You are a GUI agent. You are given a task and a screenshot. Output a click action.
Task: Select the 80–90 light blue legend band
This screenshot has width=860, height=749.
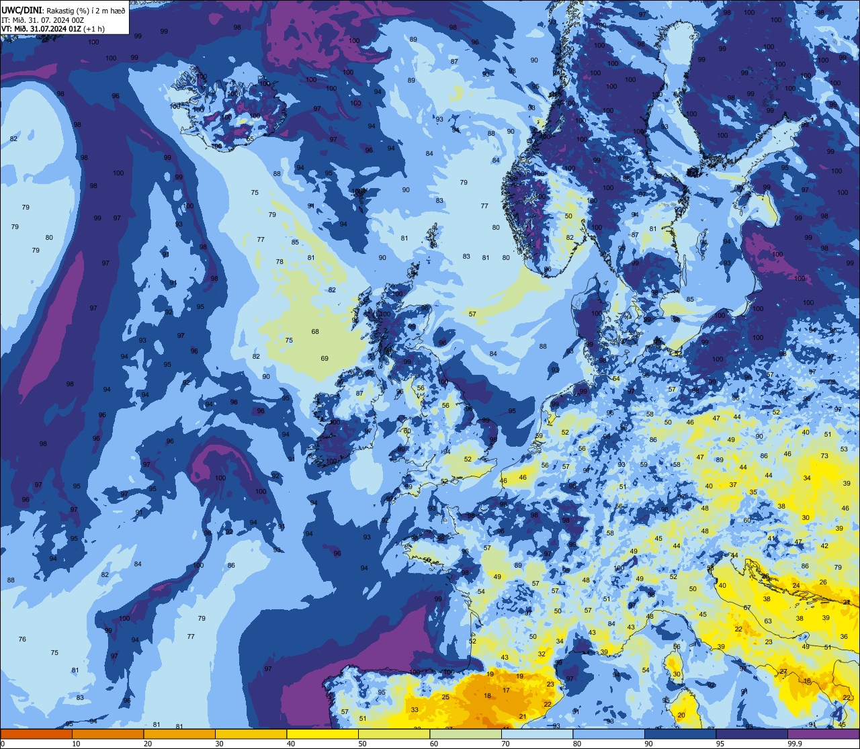(x=609, y=734)
